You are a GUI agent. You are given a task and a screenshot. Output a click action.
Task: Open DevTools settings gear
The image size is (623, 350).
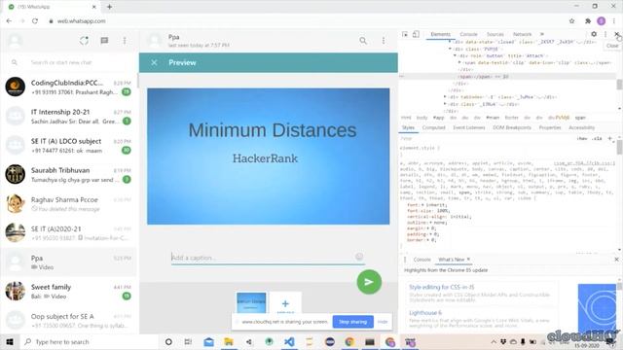tap(594, 34)
